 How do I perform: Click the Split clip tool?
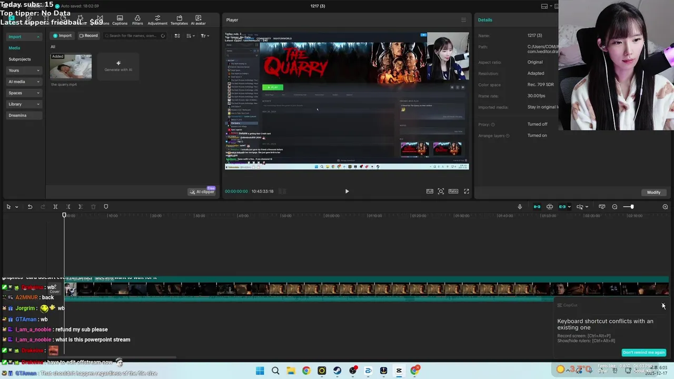[x=55, y=207]
